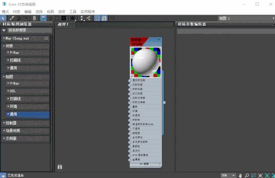
Task: Delete selected node with trash icon
Action: point(34,18)
